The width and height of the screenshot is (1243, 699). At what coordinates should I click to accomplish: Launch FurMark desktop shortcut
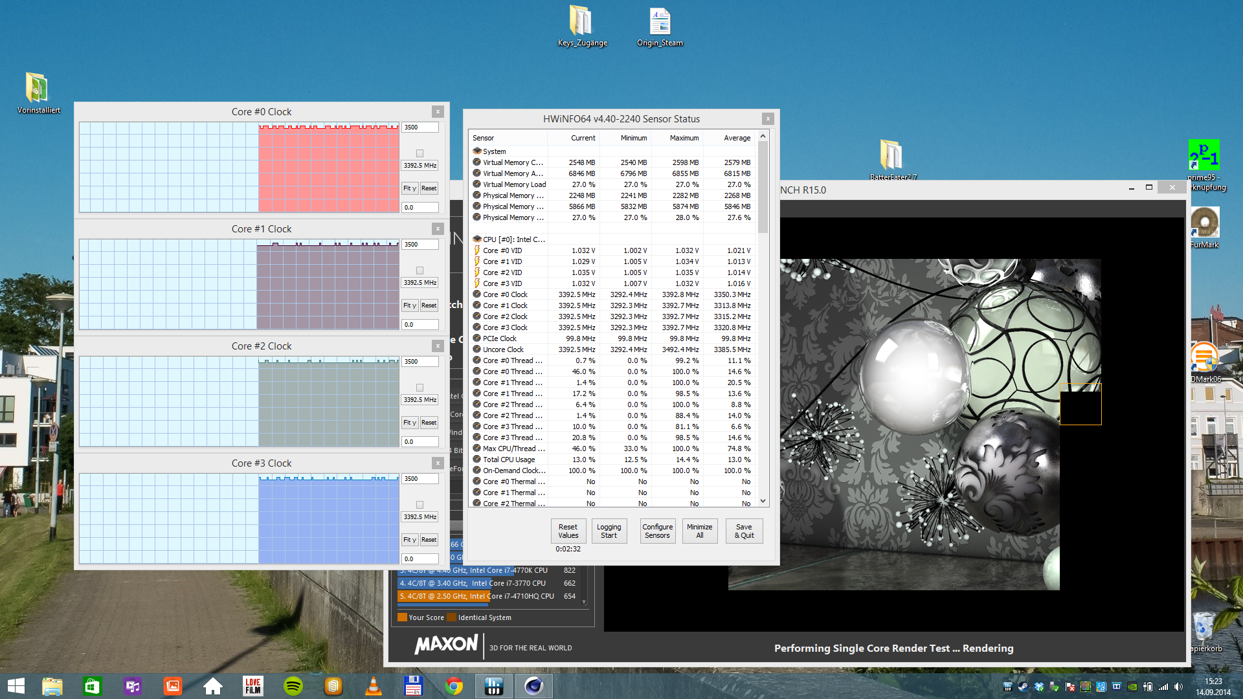(x=1205, y=228)
